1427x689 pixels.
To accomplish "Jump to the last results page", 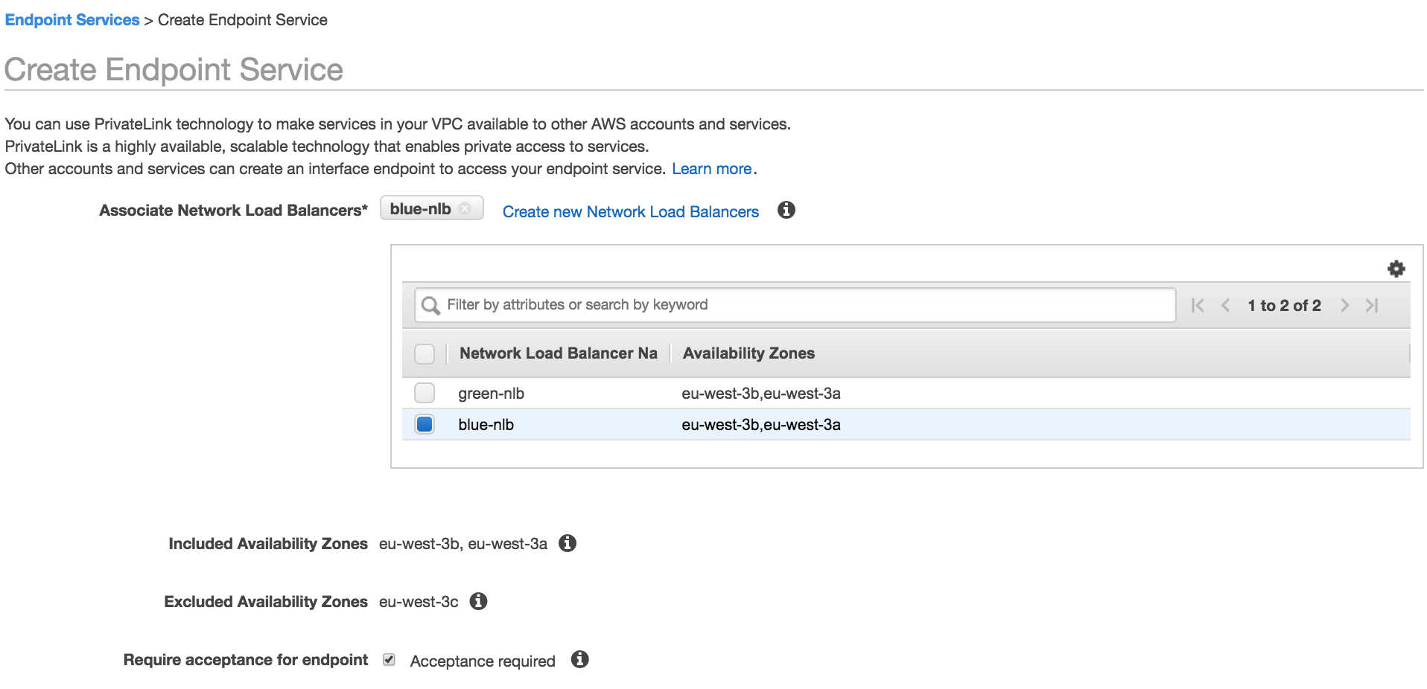I will pos(1372,305).
